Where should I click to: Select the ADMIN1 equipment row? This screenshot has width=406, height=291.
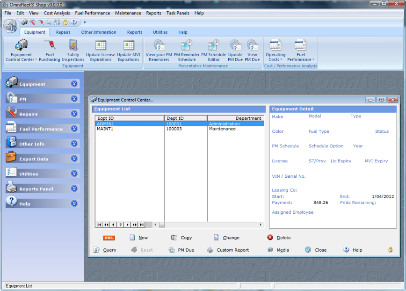coord(180,124)
